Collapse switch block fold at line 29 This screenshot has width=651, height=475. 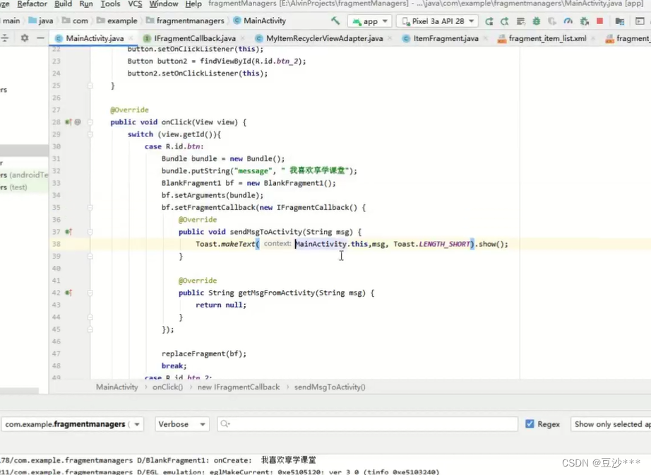(90, 134)
